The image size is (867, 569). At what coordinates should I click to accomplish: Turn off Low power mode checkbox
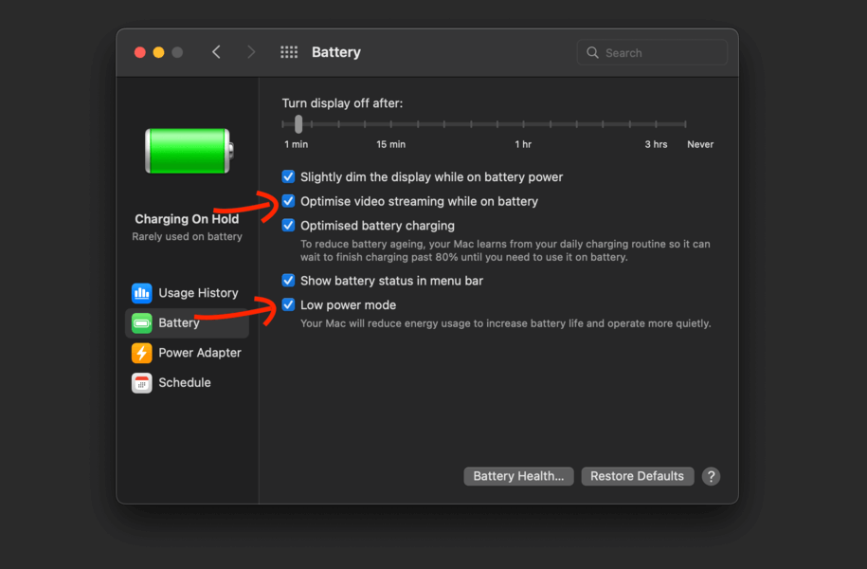tap(288, 305)
